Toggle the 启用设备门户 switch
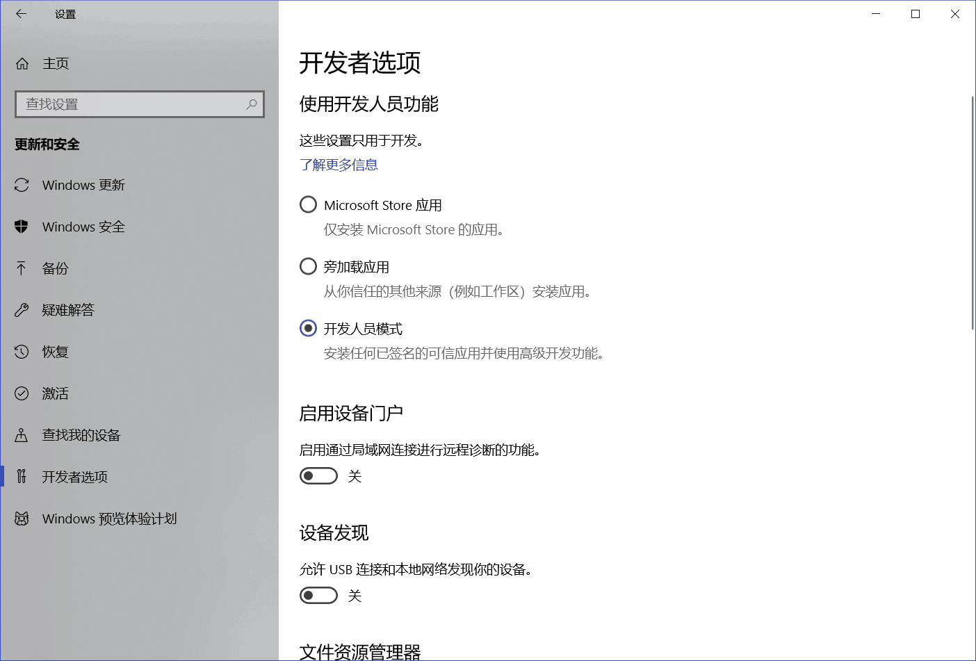 (318, 476)
